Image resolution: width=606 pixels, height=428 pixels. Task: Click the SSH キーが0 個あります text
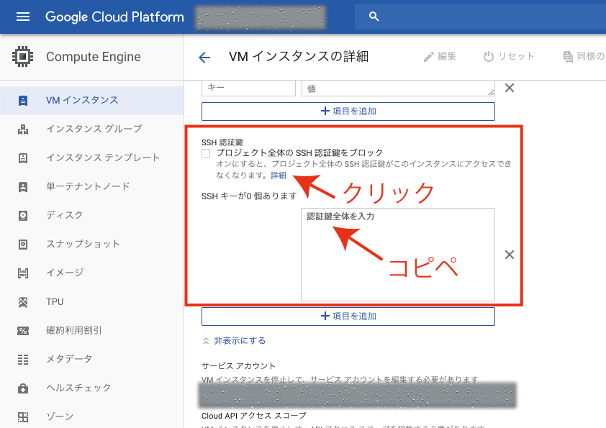[x=249, y=196]
